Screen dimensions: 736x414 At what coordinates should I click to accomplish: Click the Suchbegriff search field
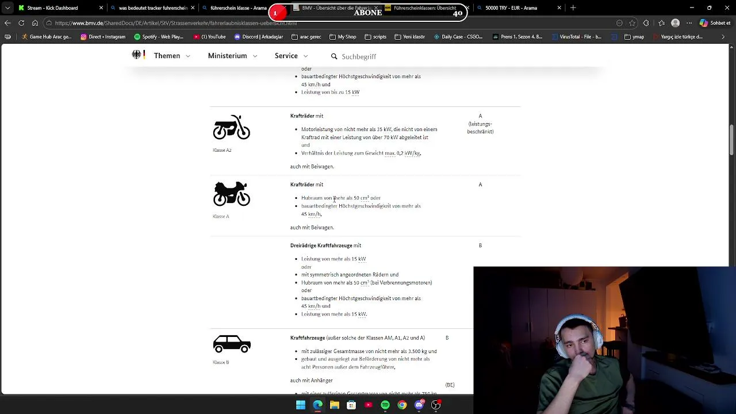pos(359,56)
